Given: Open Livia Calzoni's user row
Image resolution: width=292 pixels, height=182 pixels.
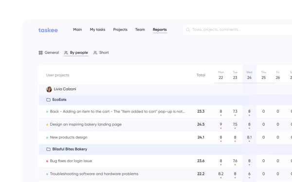Looking at the screenshot, I should 165,89.
